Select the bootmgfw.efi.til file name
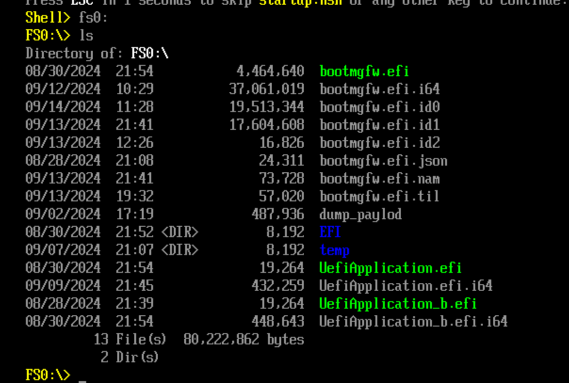The width and height of the screenshot is (569, 383). 380,197
